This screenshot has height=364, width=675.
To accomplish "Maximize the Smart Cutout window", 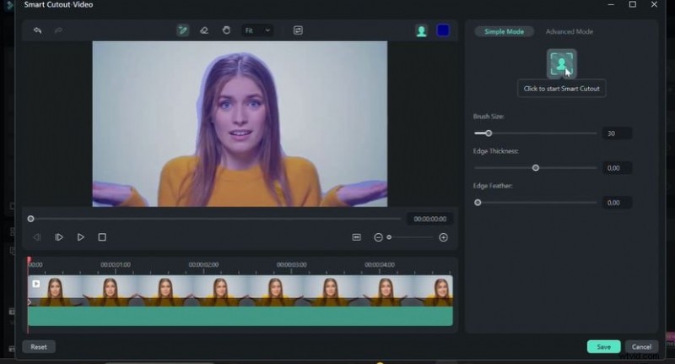I will [632, 4].
